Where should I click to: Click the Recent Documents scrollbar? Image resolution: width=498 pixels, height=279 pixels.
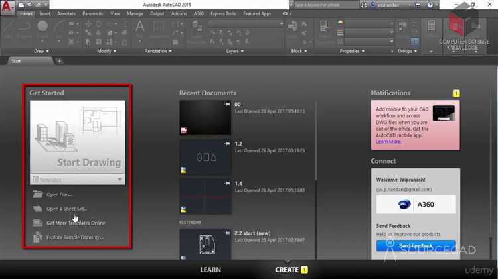click(x=315, y=141)
